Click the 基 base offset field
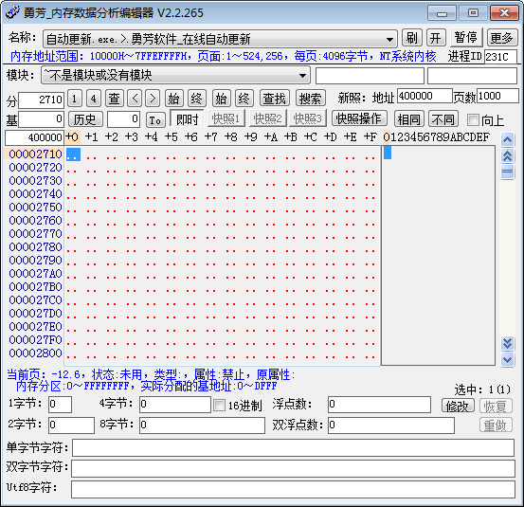Image resolution: width=524 pixels, height=507 pixels. (41, 119)
